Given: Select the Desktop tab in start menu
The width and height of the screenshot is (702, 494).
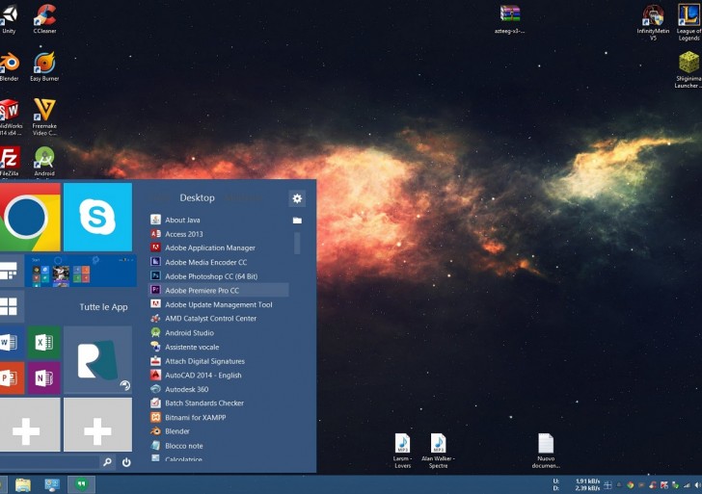Looking at the screenshot, I should 197,198.
